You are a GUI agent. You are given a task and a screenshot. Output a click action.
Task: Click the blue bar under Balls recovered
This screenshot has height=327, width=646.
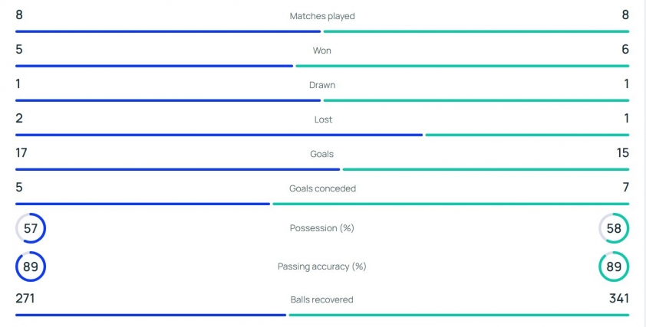click(151, 316)
